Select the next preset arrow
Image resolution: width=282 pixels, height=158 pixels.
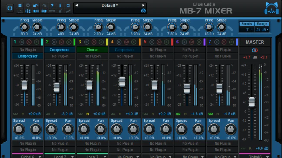[x=143, y=5]
